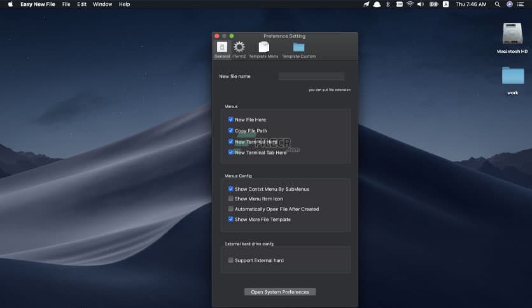Open the Help menu
Screen dimensions: 532x308
124,4
